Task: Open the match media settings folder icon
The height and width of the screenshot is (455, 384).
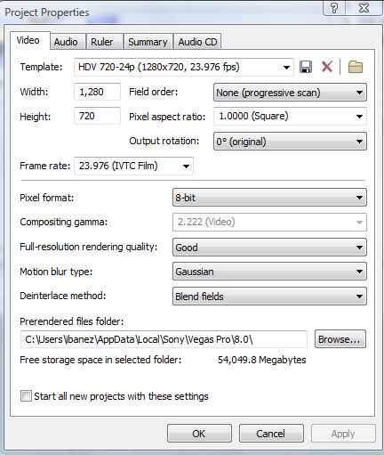Action: click(x=356, y=67)
